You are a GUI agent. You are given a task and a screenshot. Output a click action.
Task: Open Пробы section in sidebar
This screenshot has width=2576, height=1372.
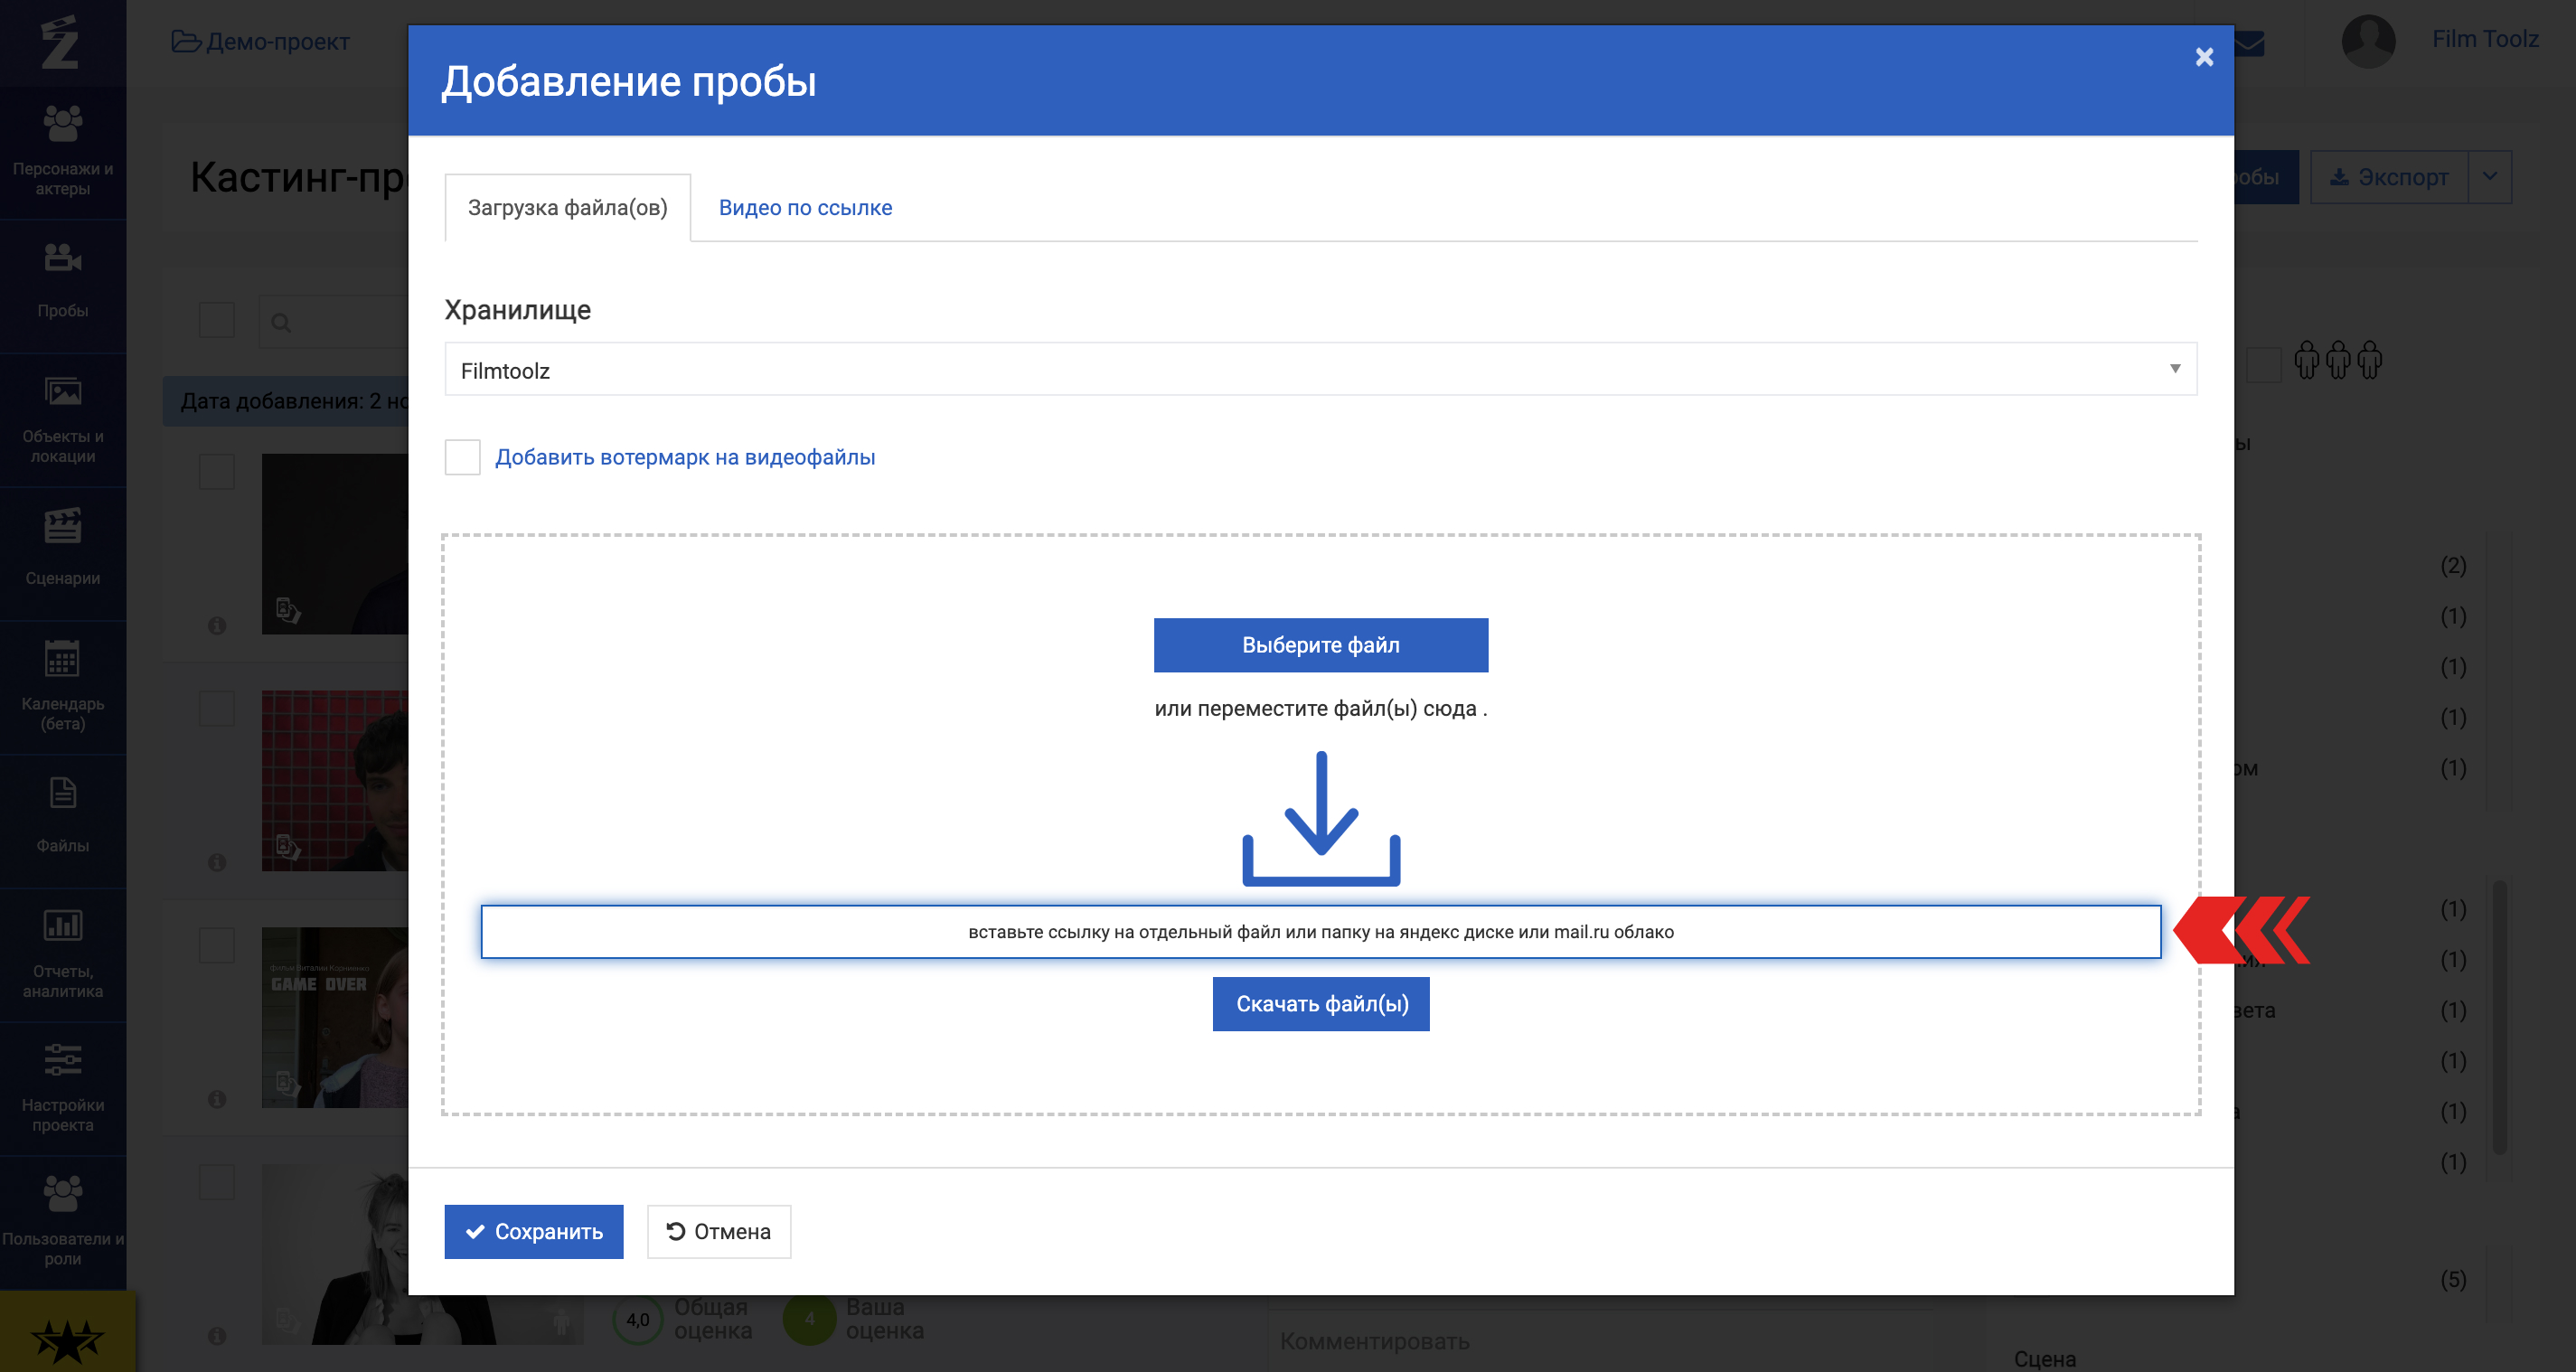63,285
